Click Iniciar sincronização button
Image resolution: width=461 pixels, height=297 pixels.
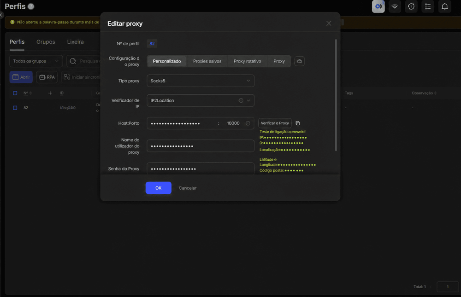pyautogui.click(x=81, y=77)
